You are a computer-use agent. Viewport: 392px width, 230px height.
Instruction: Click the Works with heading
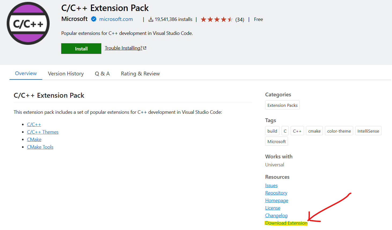[279, 156]
